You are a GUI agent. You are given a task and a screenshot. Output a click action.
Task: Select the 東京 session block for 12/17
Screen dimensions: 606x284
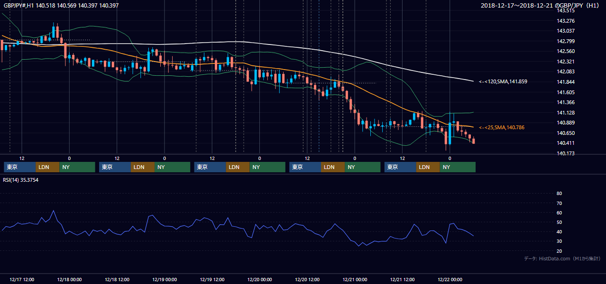19,167
